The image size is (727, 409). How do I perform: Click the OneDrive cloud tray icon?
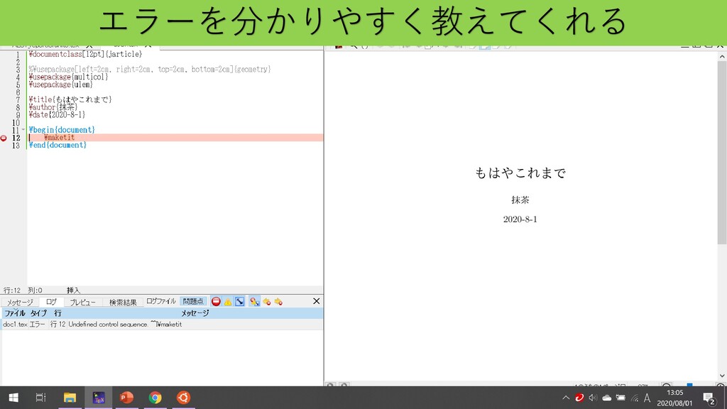(x=606, y=398)
